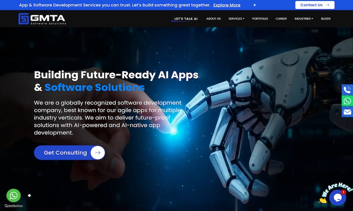Go to the About Us page

click(x=214, y=19)
